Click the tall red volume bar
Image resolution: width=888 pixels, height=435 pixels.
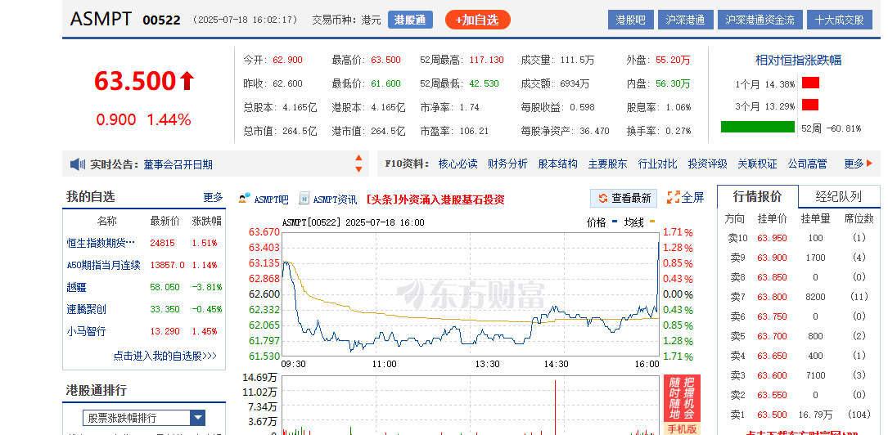555,407
